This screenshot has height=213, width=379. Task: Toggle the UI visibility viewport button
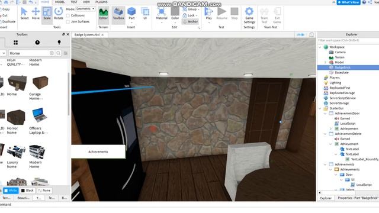click(300, 35)
